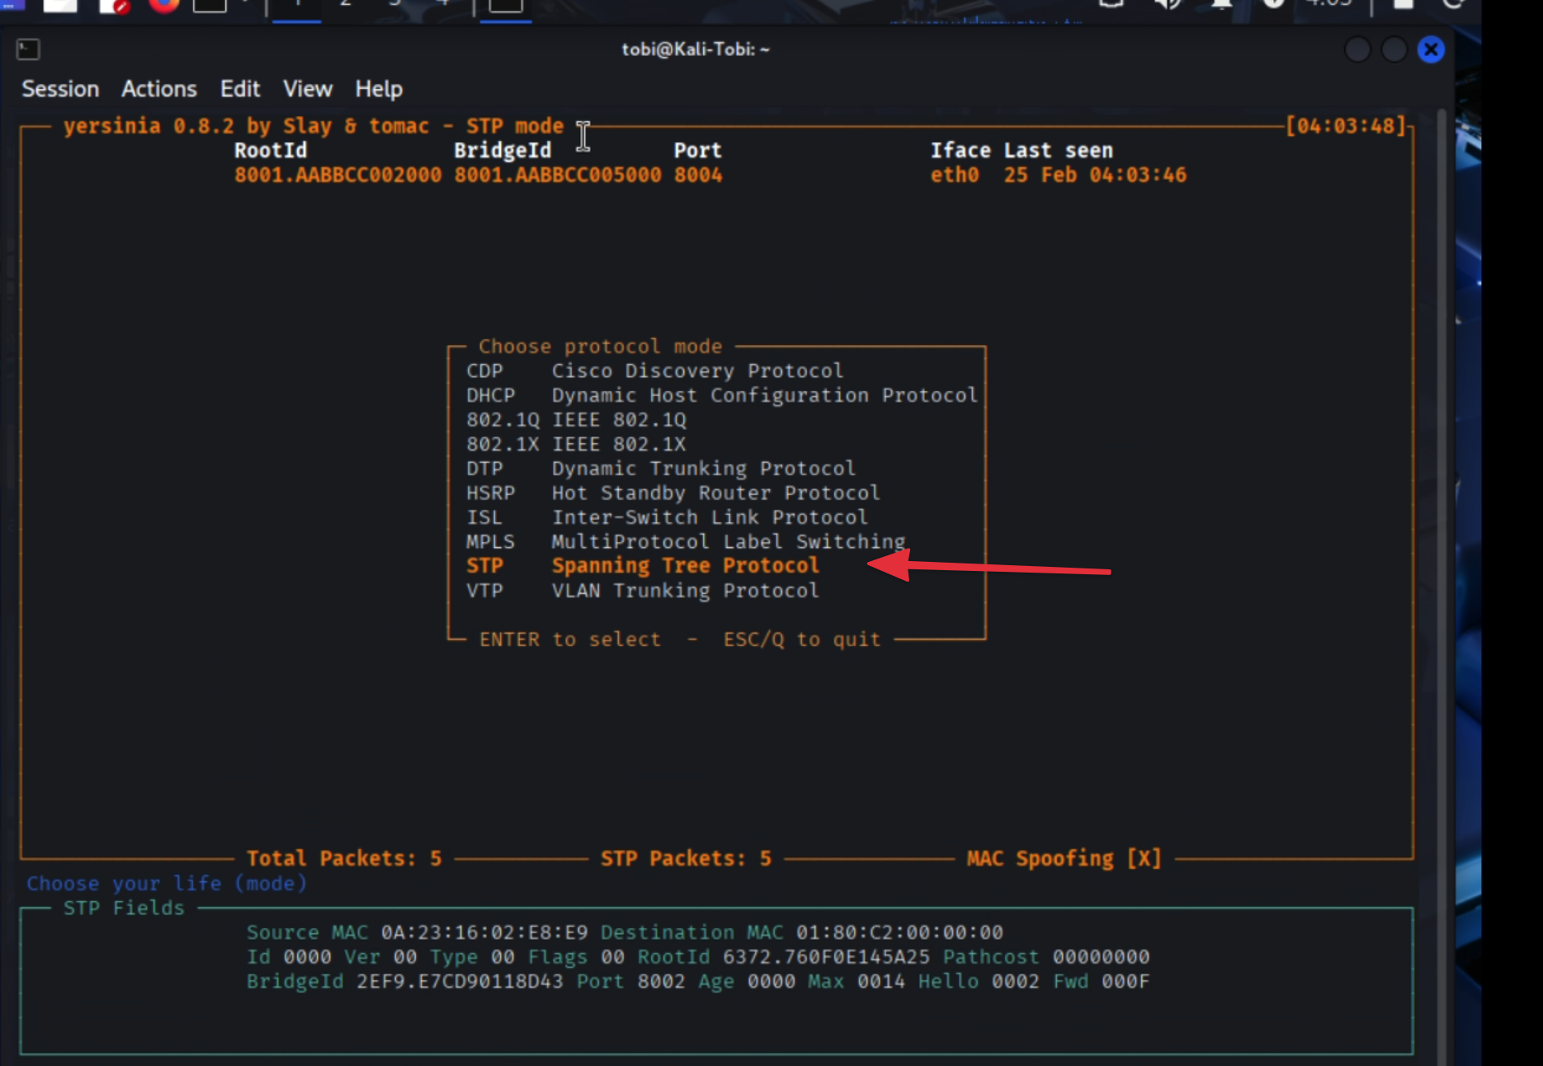
Task: Click the notification bell icon in panel
Action: pos(1222,4)
